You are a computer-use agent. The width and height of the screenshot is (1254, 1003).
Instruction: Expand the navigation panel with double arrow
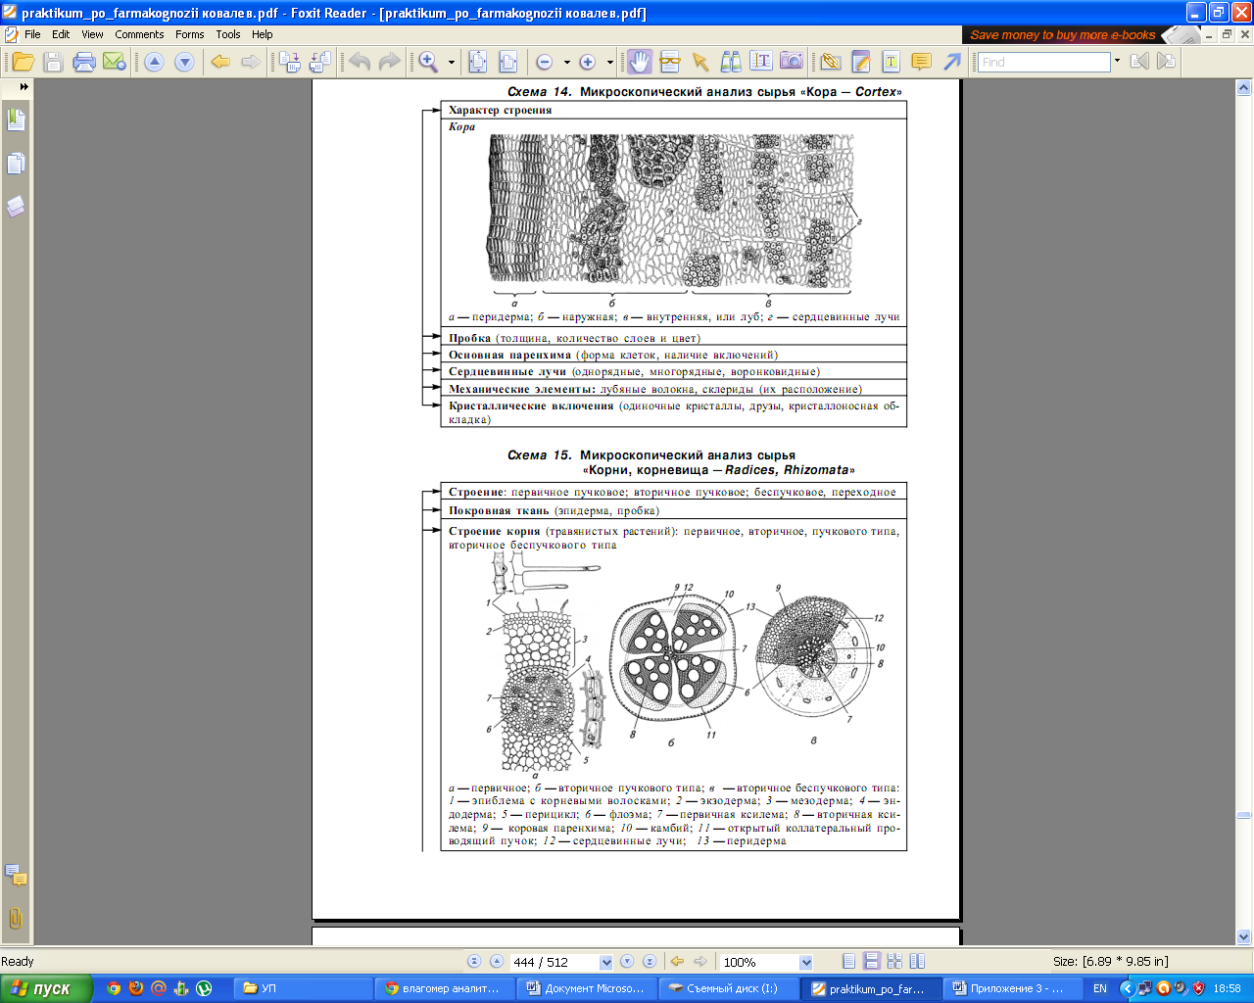pyautogui.click(x=24, y=86)
